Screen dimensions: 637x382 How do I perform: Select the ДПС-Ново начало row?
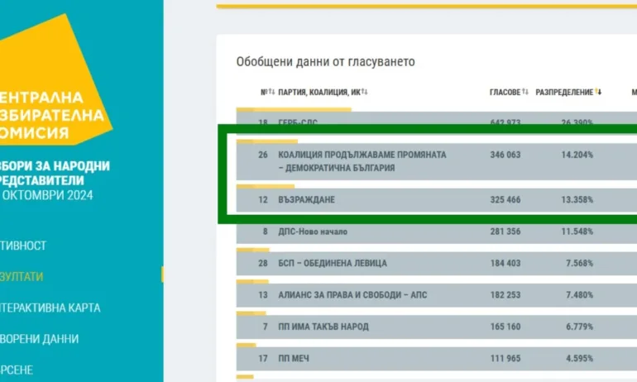[x=437, y=232]
